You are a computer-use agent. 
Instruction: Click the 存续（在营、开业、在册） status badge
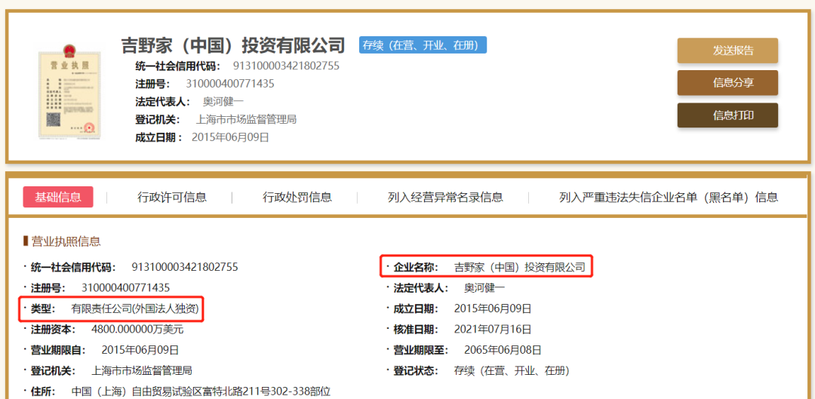(x=423, y=45)
